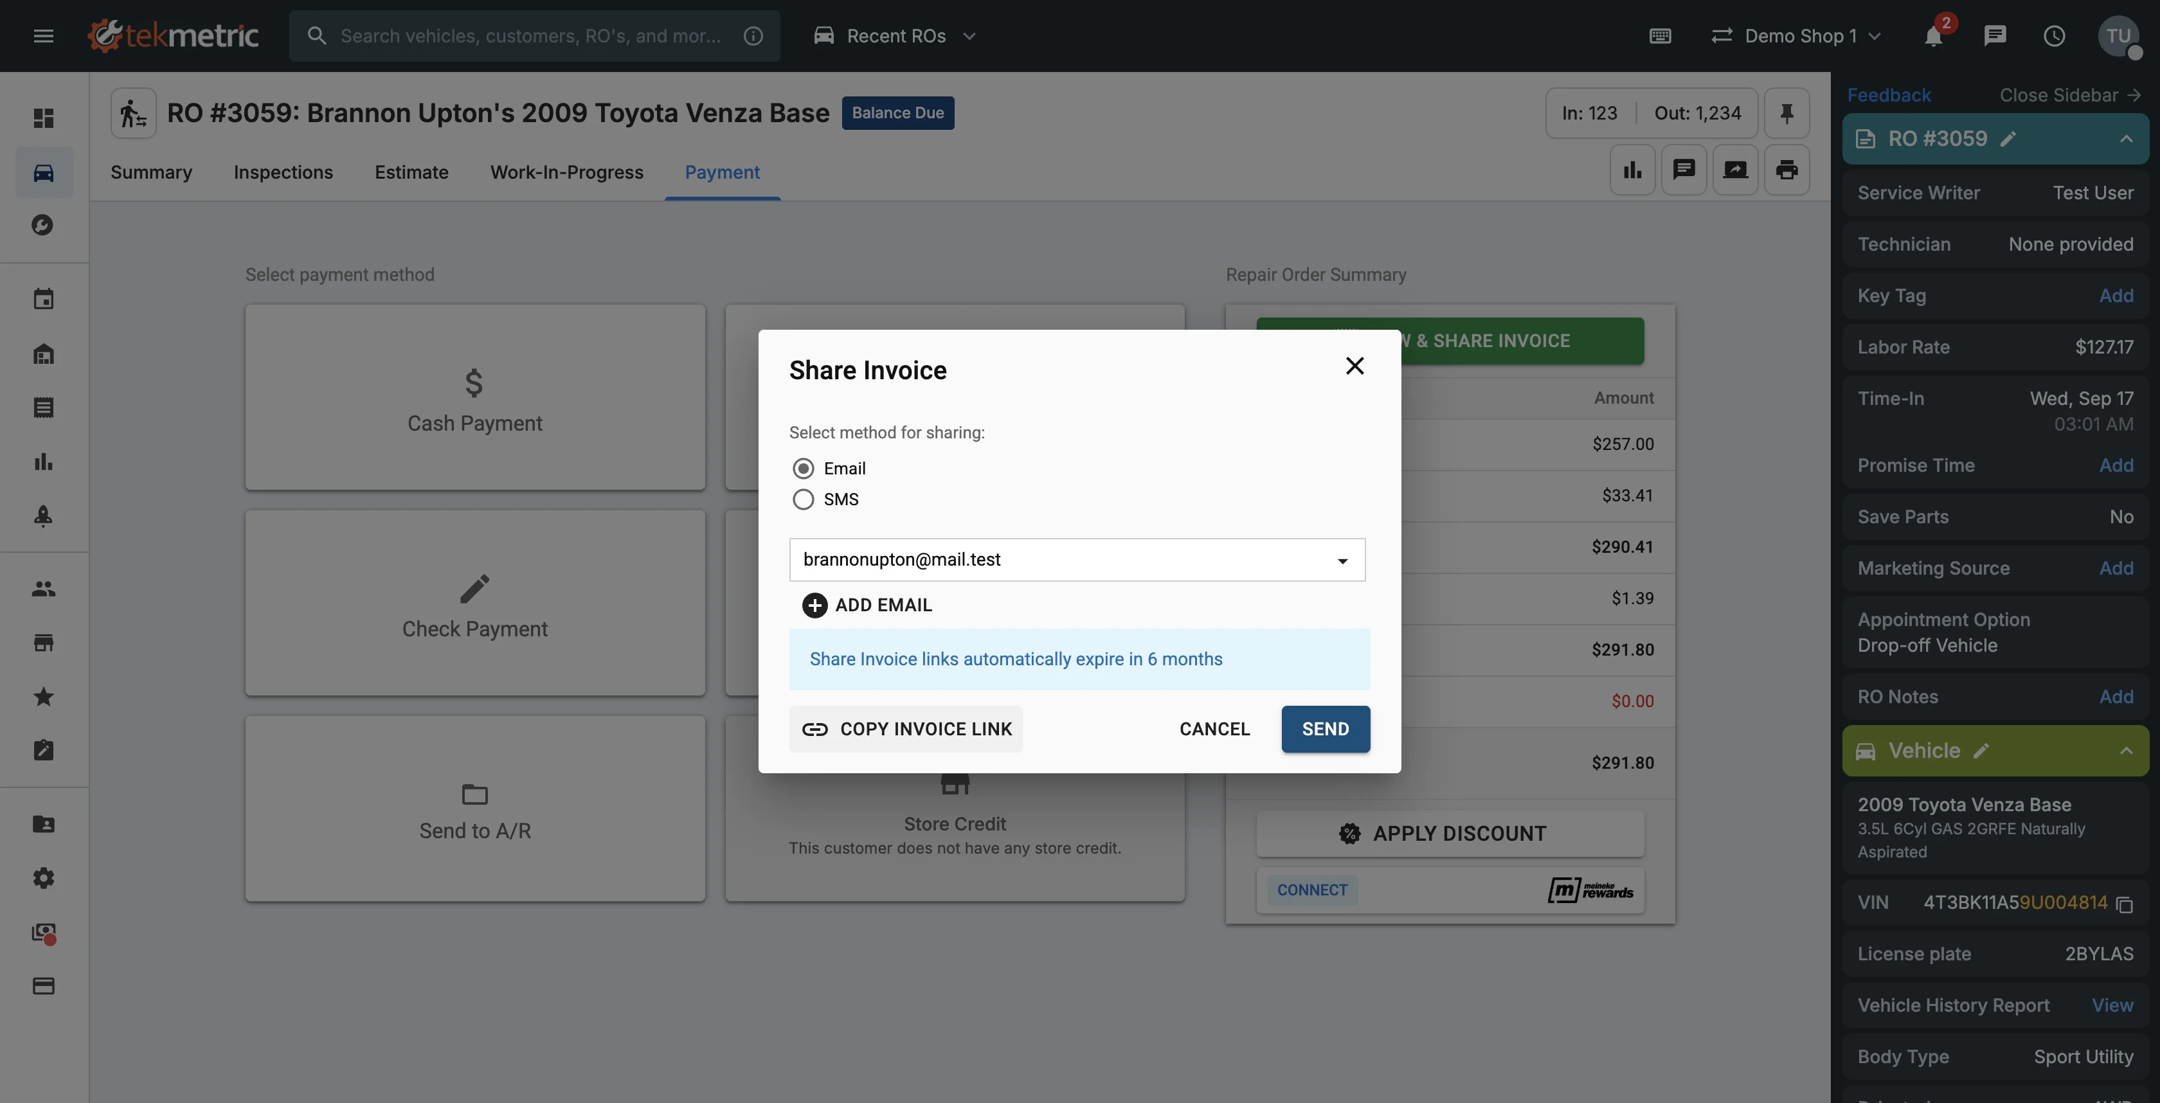
Task: Click the global search field
Action: point(530,36)
